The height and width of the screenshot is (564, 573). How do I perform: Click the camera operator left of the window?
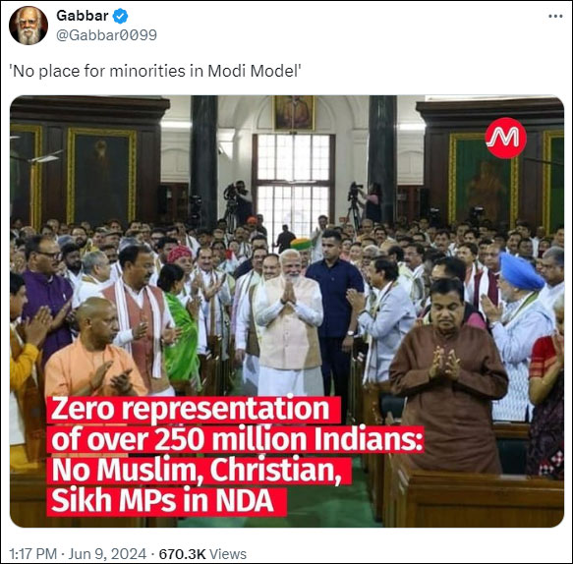(237, 202)
